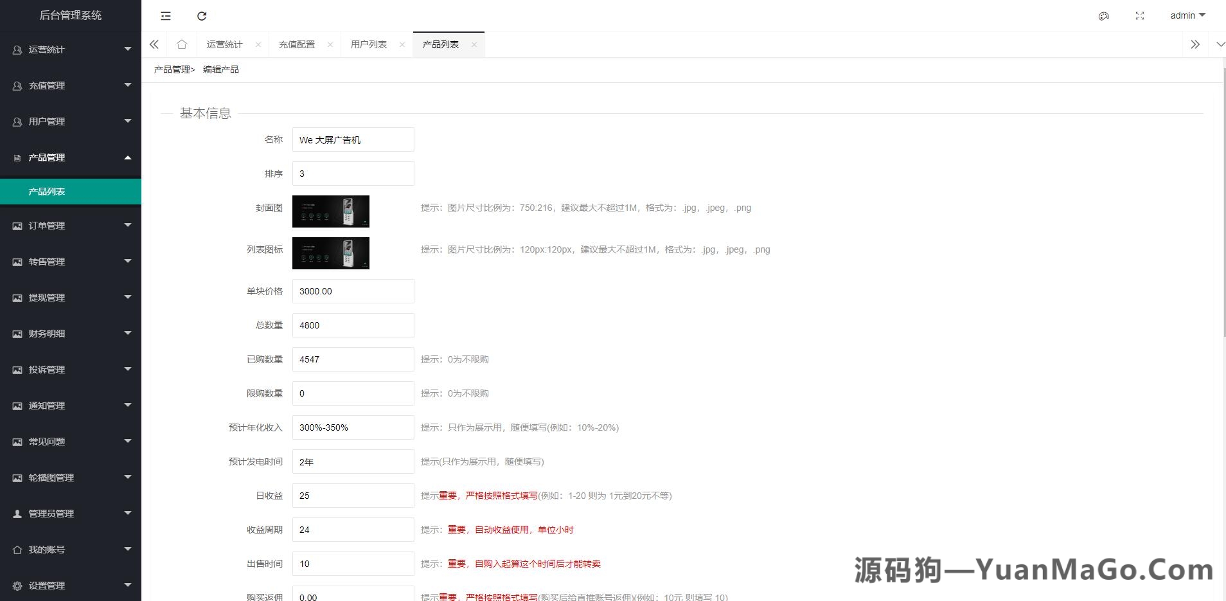Collapse the sidebar with the menu icon
The height and width of the screenshot is (601, 1226).
(x=166, y=15)
